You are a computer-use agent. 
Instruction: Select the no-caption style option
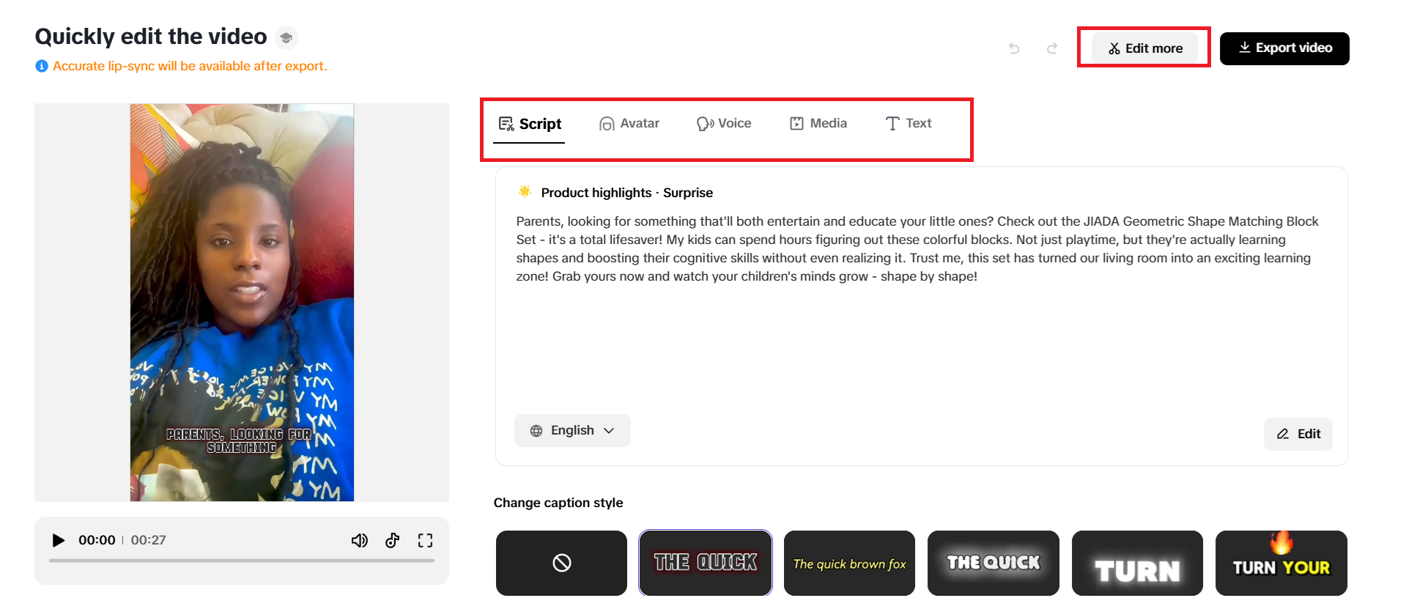(x=561, y=563)
